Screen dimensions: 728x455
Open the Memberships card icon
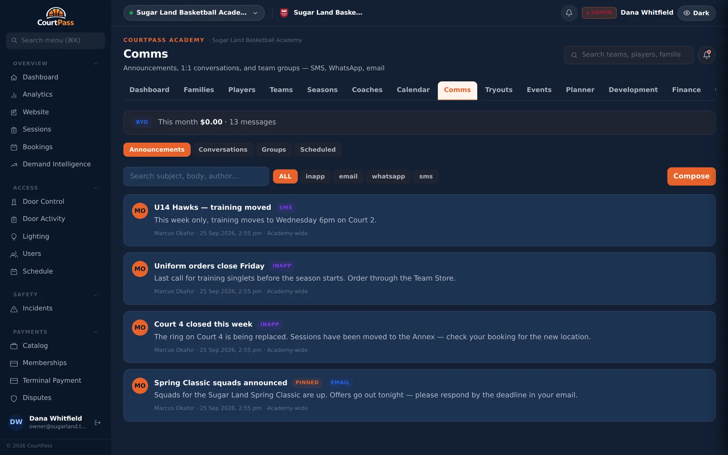[14, 363]
